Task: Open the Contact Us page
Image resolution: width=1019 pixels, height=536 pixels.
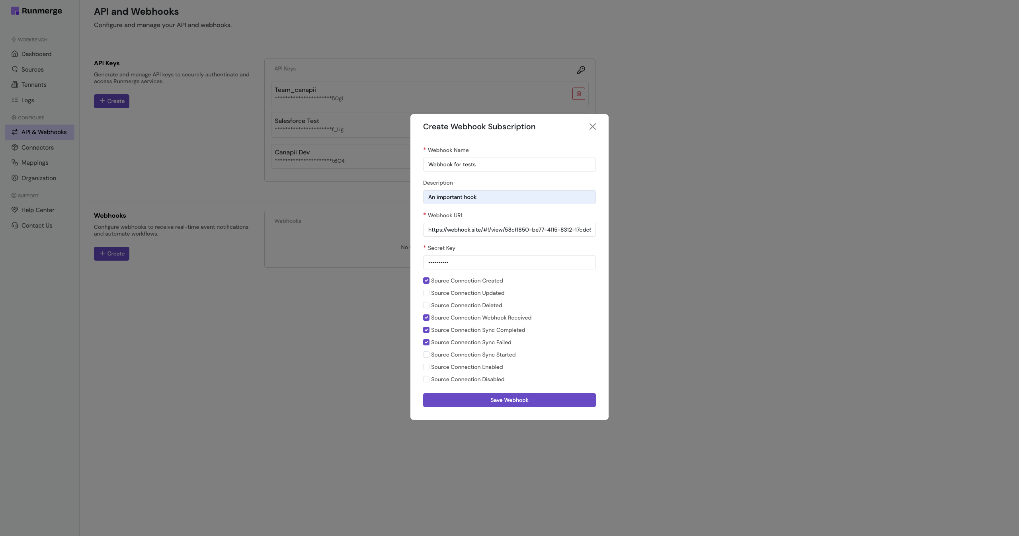Action: (37, 225)
